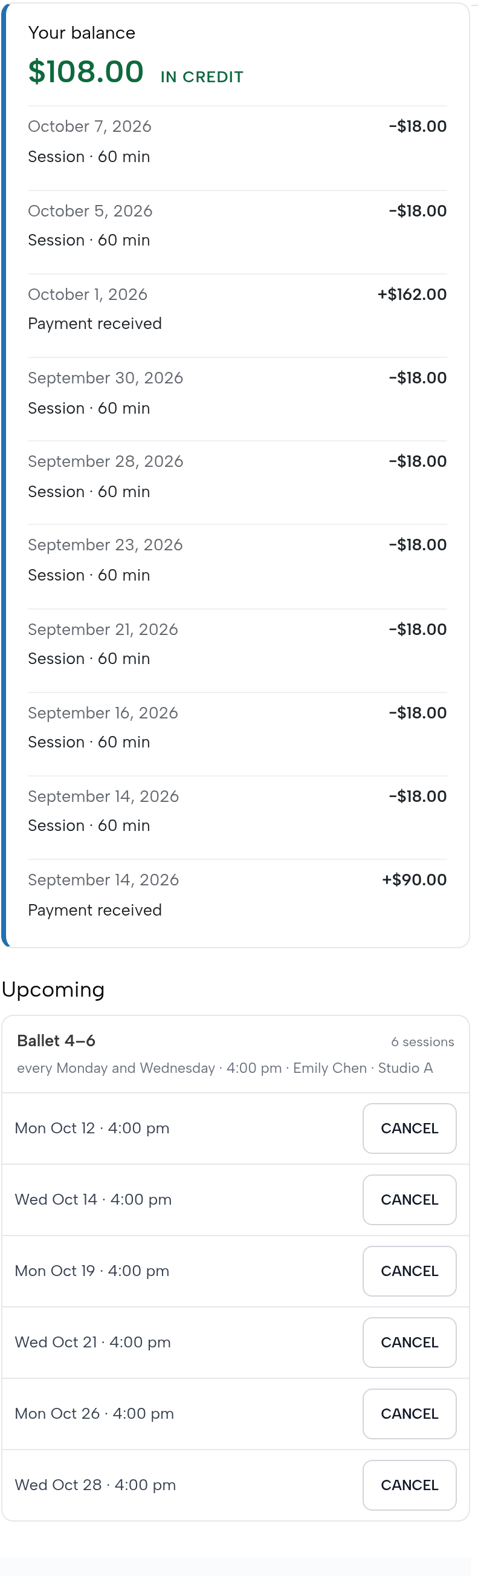This screenshot has width=478, height=1576.
Task: View the October 1 payment of $162.00
Action: 237,316
